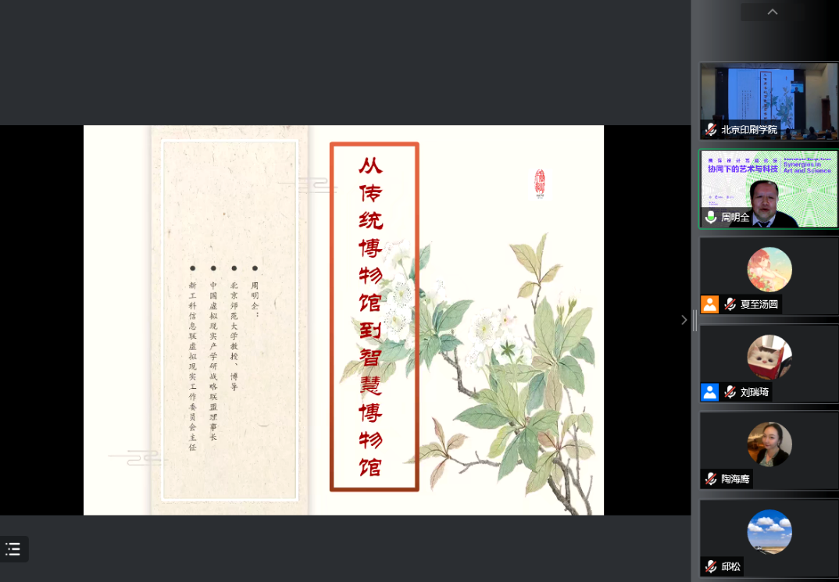Click the 邱松 name label
This screenshot has width=839, height=582.
pyautogui.click(x=731, y=566)
